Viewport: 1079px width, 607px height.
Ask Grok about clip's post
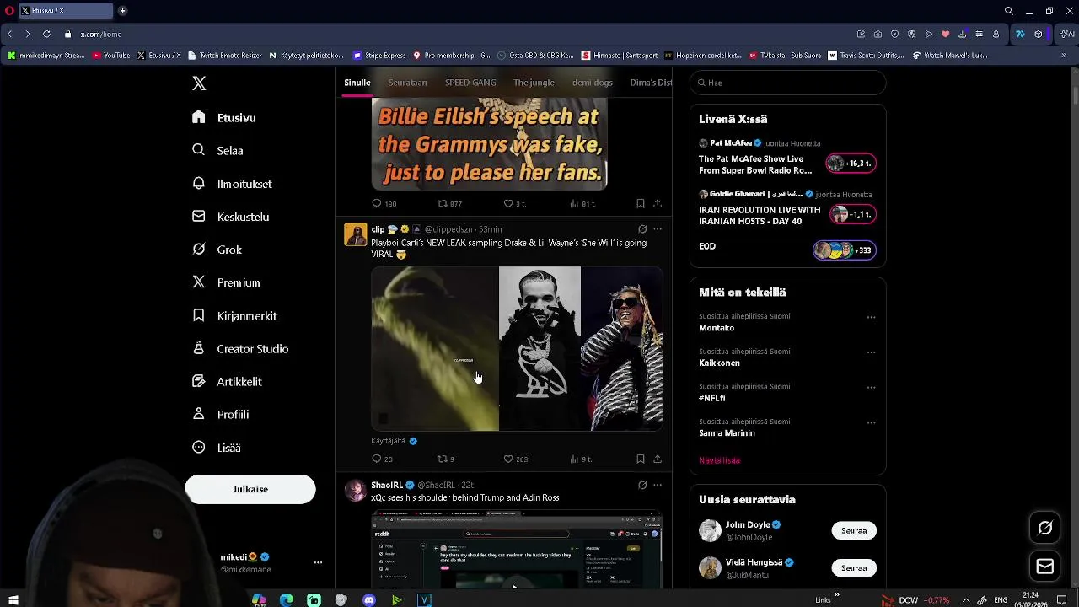pyautogui.click(x=642, y=228)
